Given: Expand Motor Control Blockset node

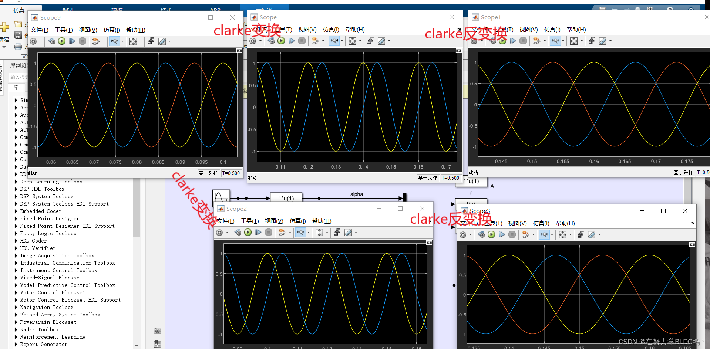Looking at the screenshot, I should 16,292.
